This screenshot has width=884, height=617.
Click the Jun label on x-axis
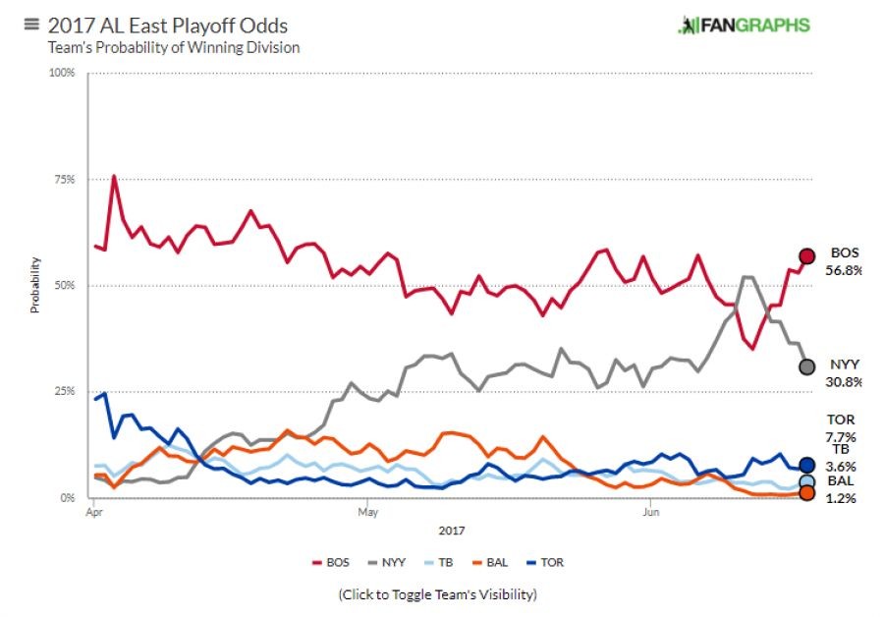tap(649, 512)
